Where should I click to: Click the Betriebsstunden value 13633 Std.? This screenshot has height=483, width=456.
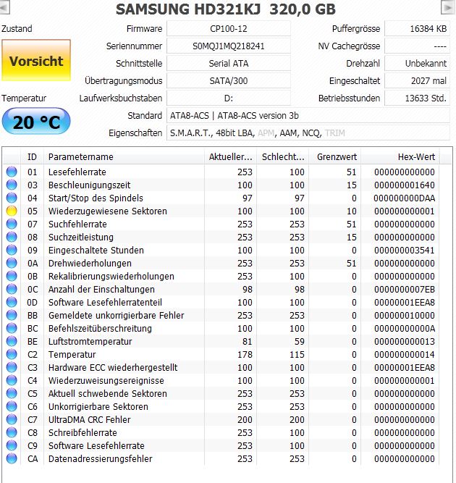pos(417,98)
